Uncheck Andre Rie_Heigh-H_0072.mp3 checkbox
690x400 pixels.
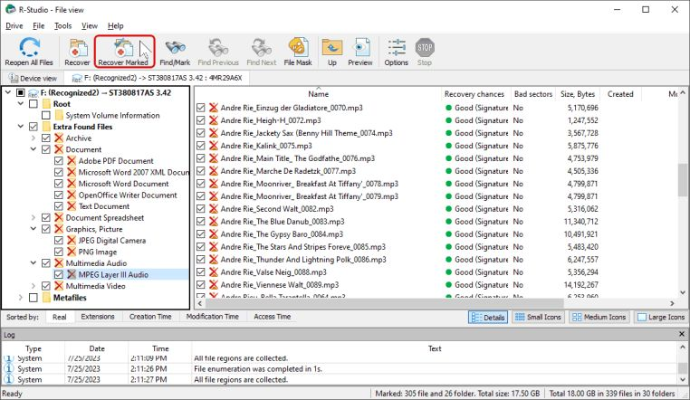[201, 120]
